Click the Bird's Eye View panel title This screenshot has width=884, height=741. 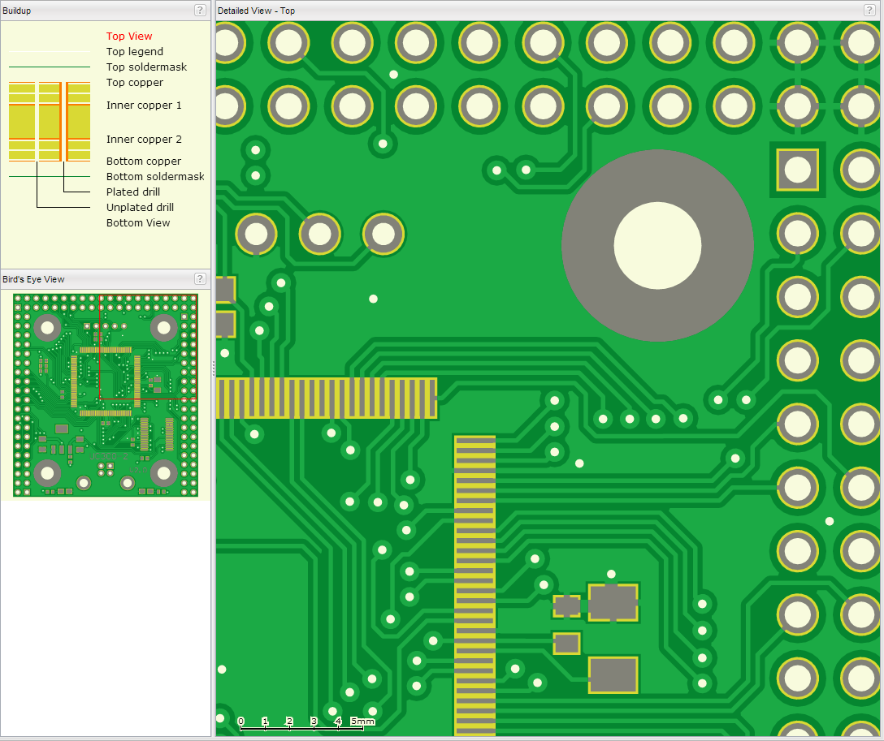(33, 279)
